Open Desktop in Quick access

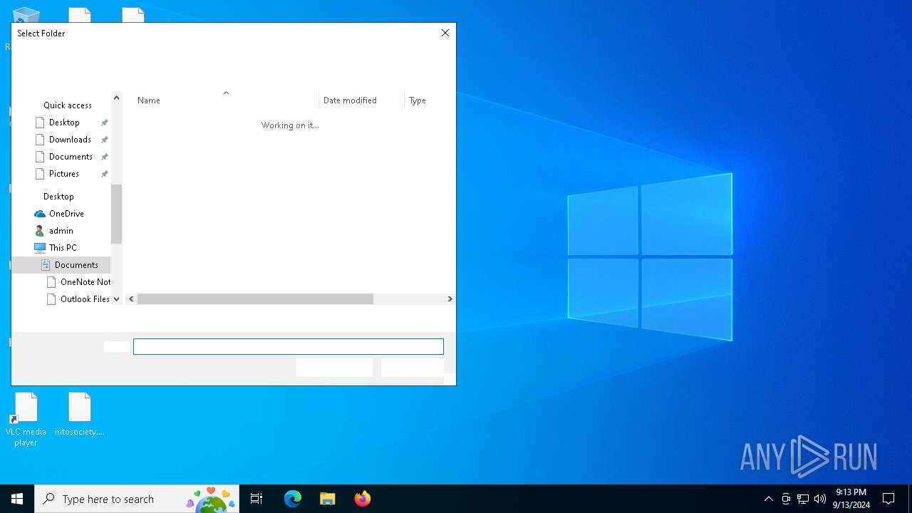click(x=64, y=123)
